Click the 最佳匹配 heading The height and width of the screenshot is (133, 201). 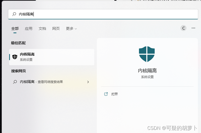(x=18, y=43)
